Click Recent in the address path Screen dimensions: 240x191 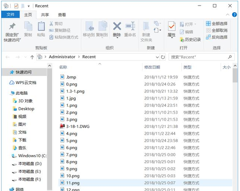tap(89, 57)
